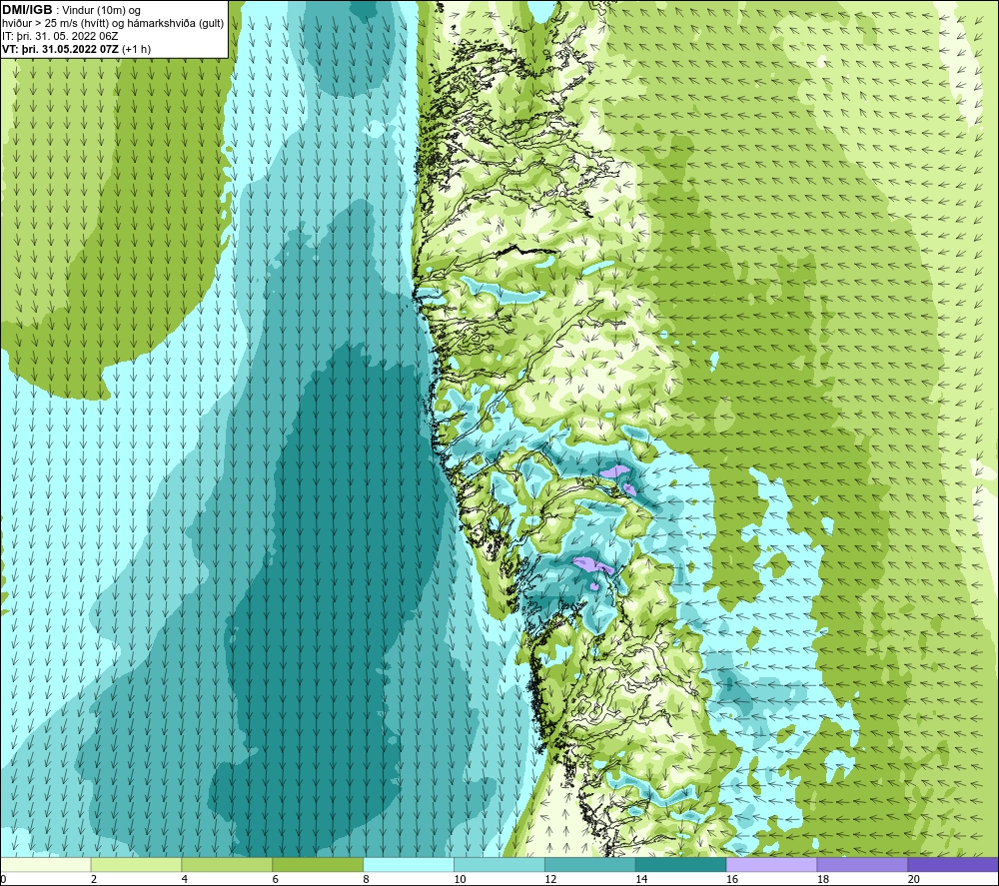Click the 'DMI/IGB' title text
This screenshot has width=999, height=886.
27,10
